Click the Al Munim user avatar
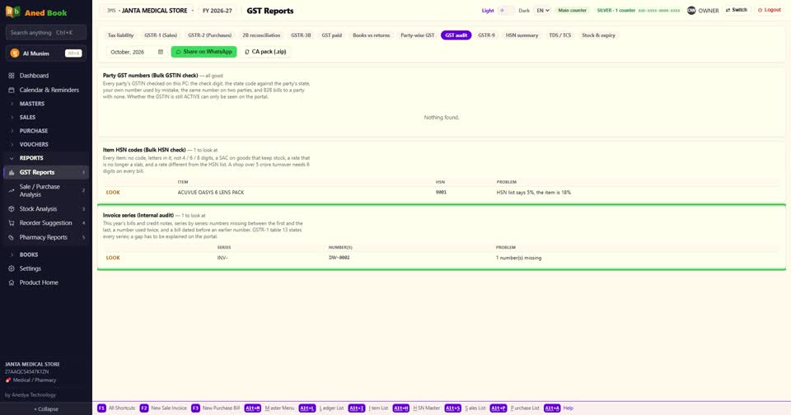Viewport: 791px width, 415px height. tap(15, 54)
